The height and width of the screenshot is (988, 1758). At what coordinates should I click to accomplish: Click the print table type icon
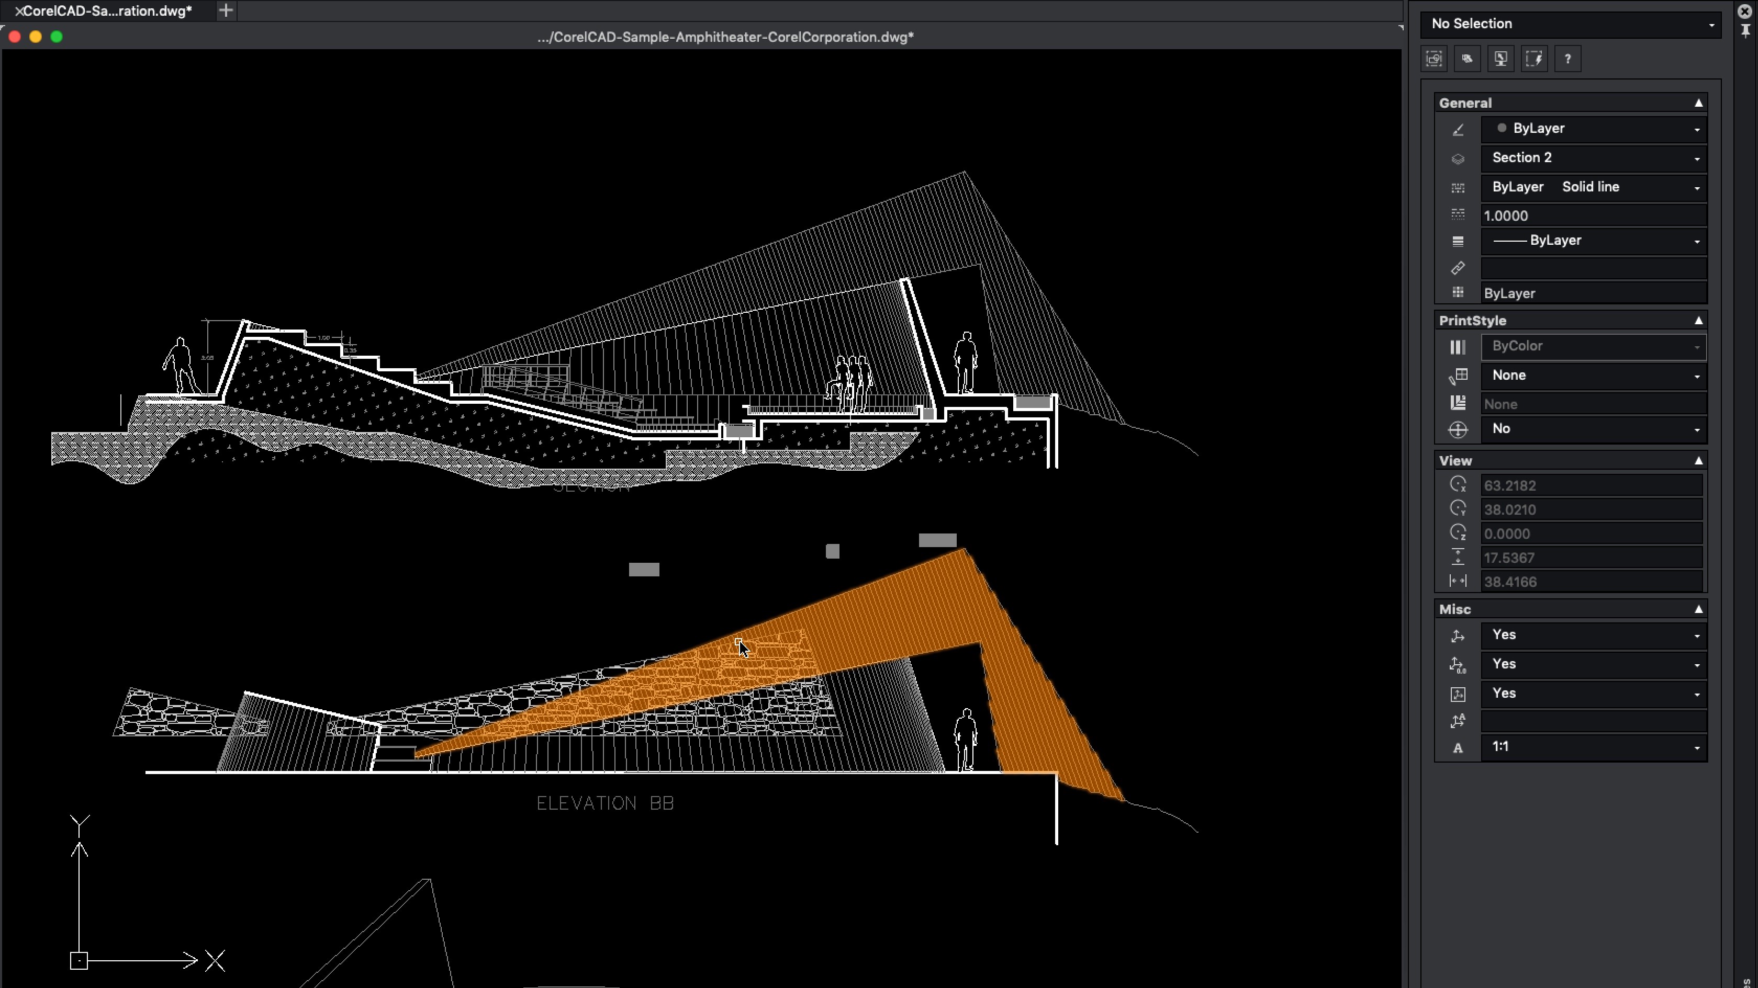(x=1458, y=404)
